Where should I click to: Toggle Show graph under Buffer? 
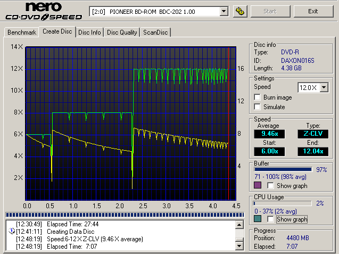click(271, 185)
